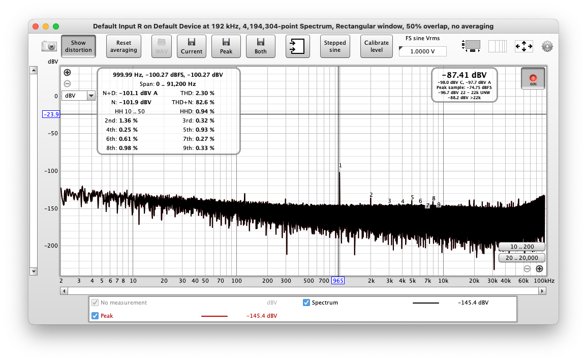Click the vertical bars icon
The width and height of the screenshot is (587, 362).
(x=498, y=46)
